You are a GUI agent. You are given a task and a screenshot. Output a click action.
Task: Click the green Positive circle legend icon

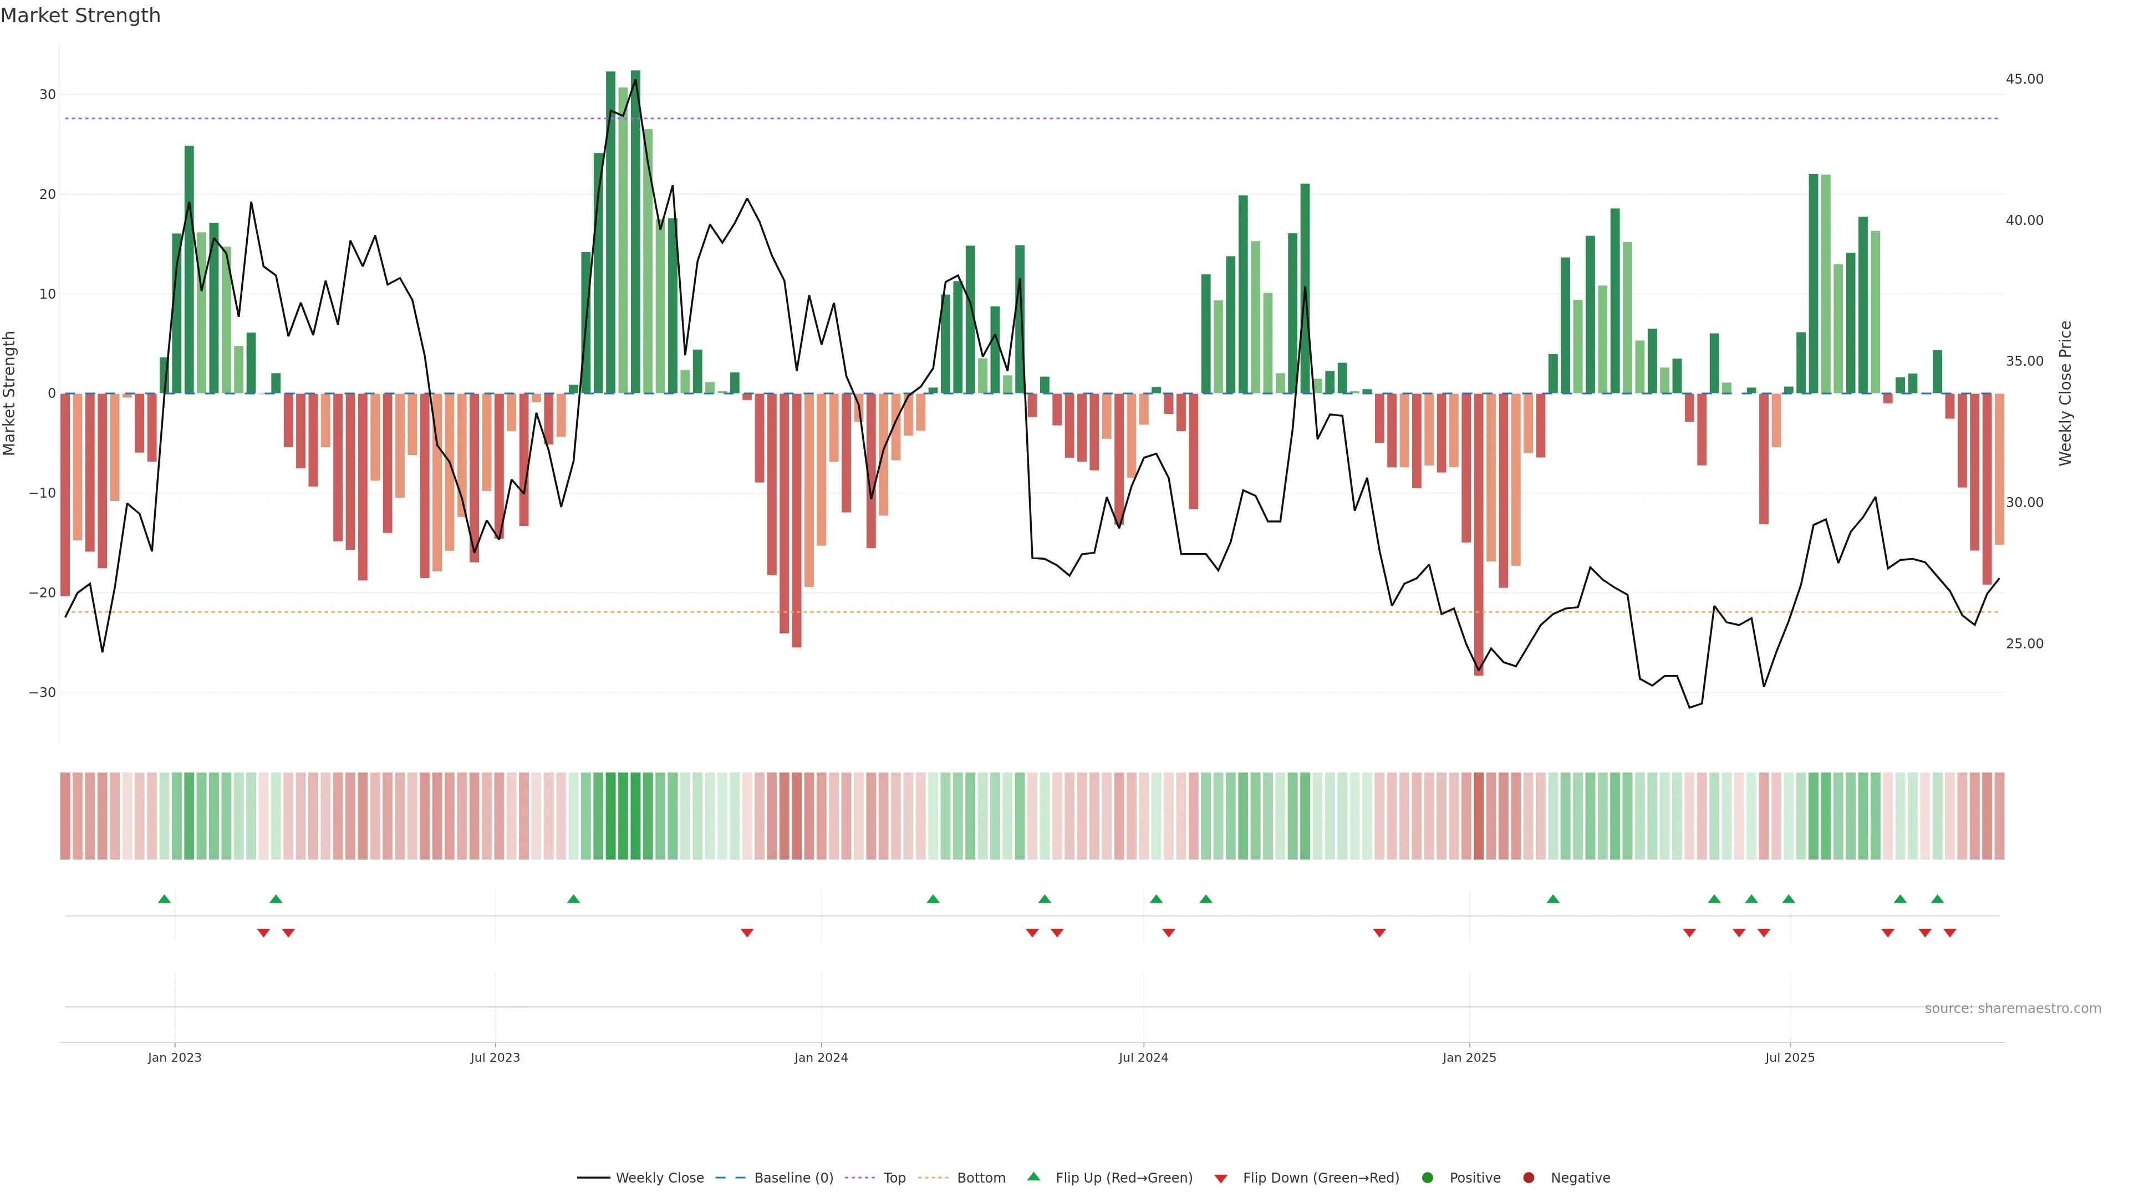[1427, 1177]
